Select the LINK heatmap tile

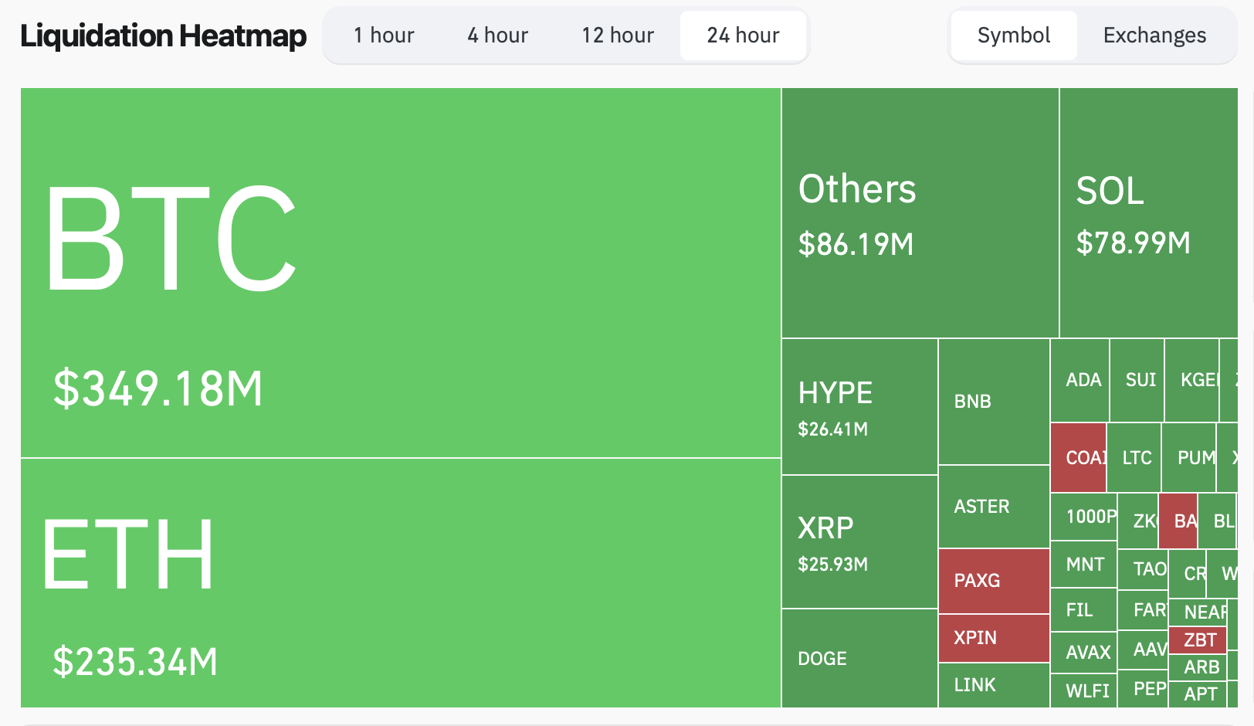[994, 685]
